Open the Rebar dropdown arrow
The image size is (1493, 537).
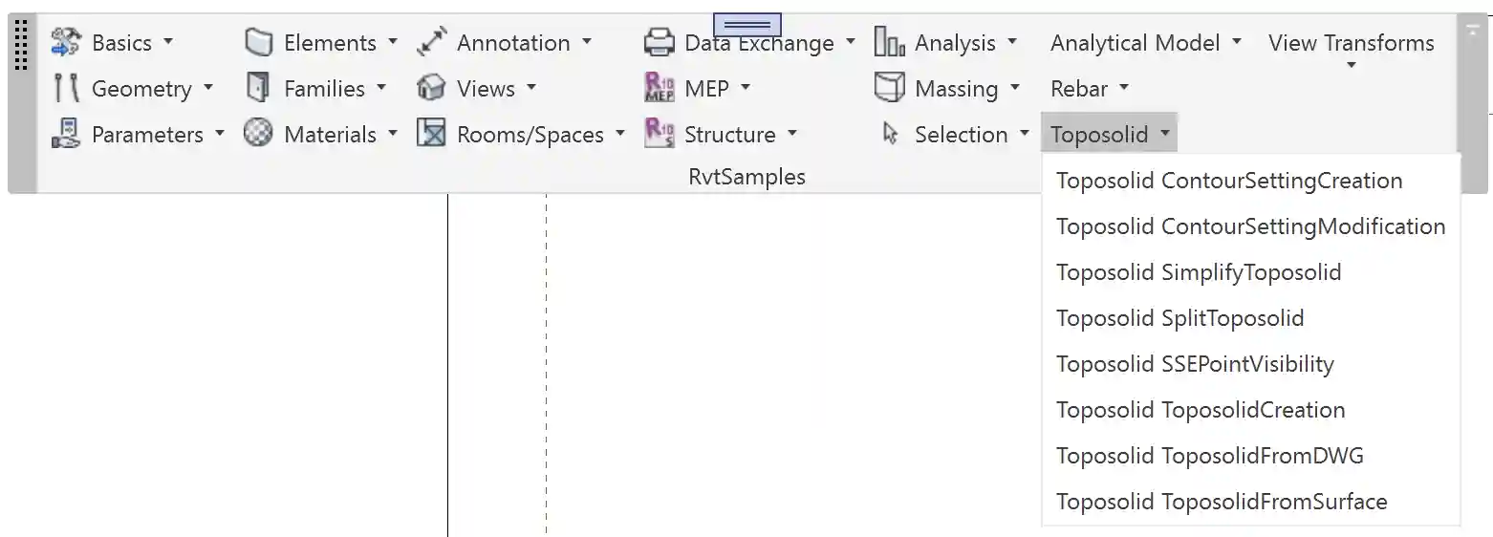pos(1124,88)
